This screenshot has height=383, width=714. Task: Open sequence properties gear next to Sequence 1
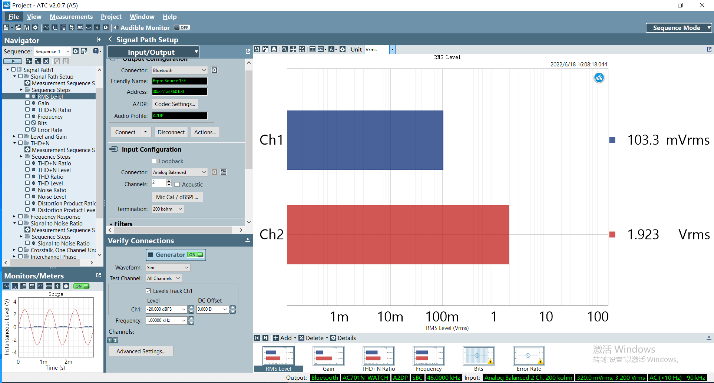click(x=76, y=51)
